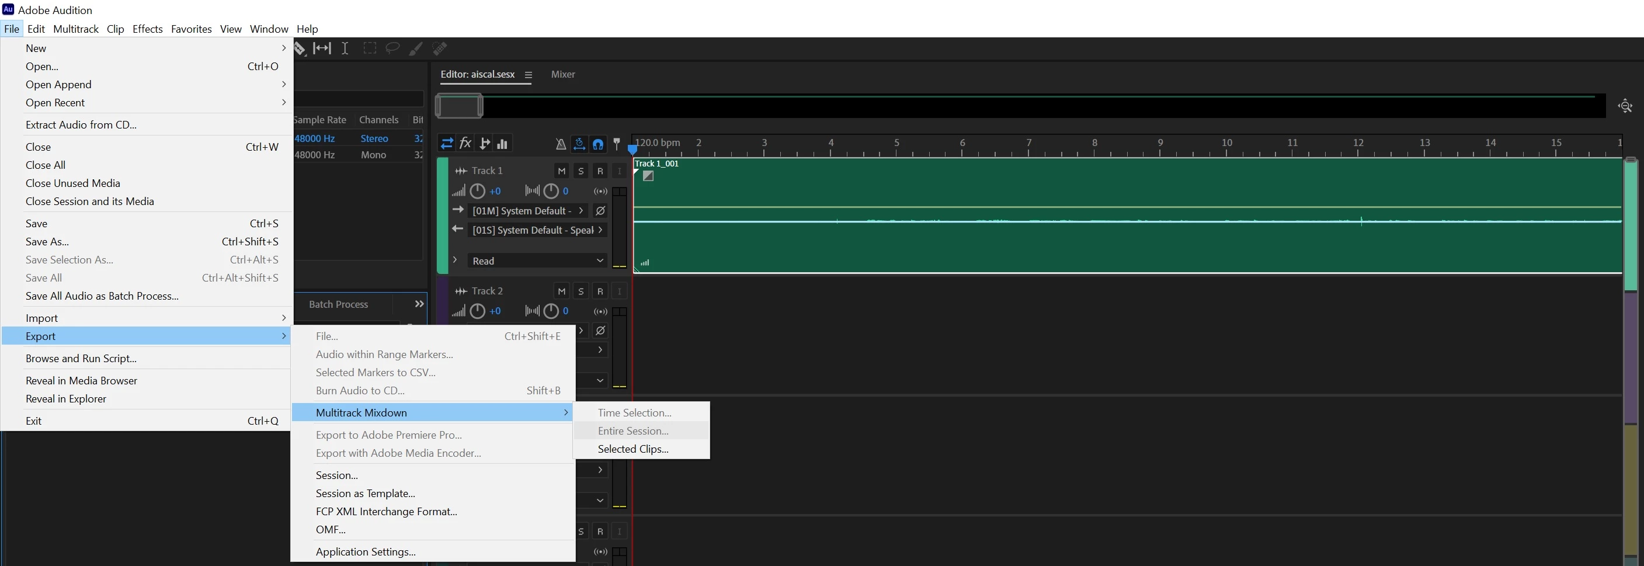Choose Close Unused Media
Viewport: 1644px width, 566px height.
click(x=147, y=183)
